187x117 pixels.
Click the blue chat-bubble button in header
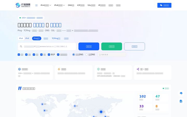tap(164, 5)
